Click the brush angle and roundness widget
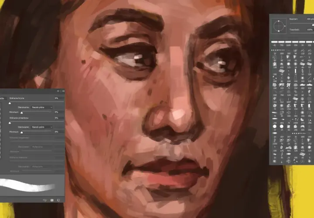 coord(279,26)
